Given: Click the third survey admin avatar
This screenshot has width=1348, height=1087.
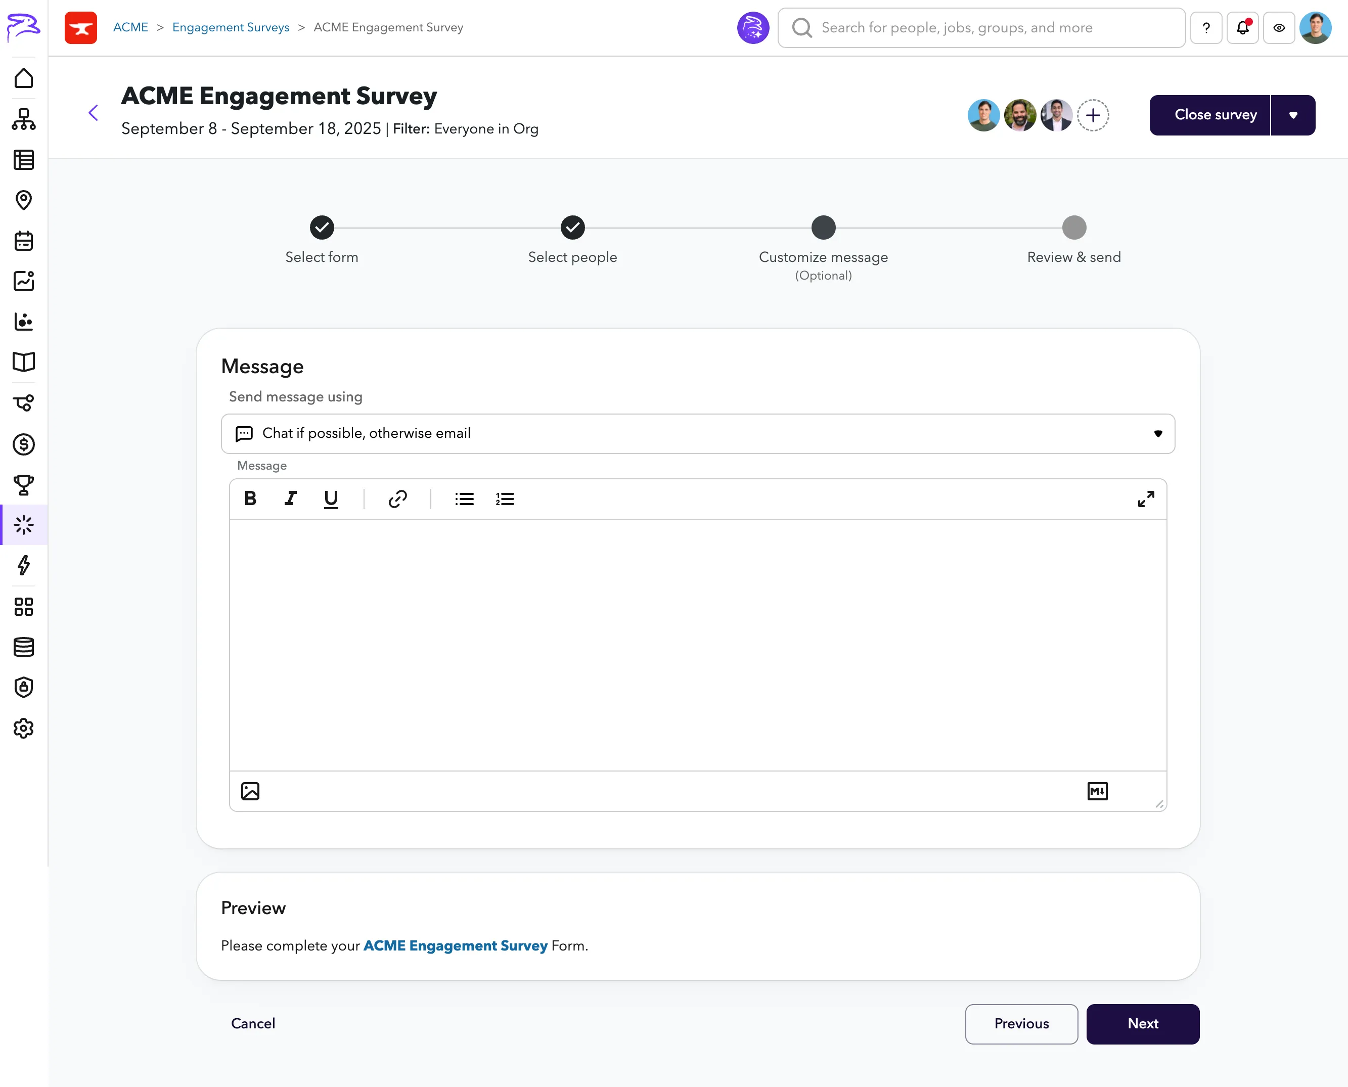Looking at the screenshot, I should click(x=1056, y=115).
